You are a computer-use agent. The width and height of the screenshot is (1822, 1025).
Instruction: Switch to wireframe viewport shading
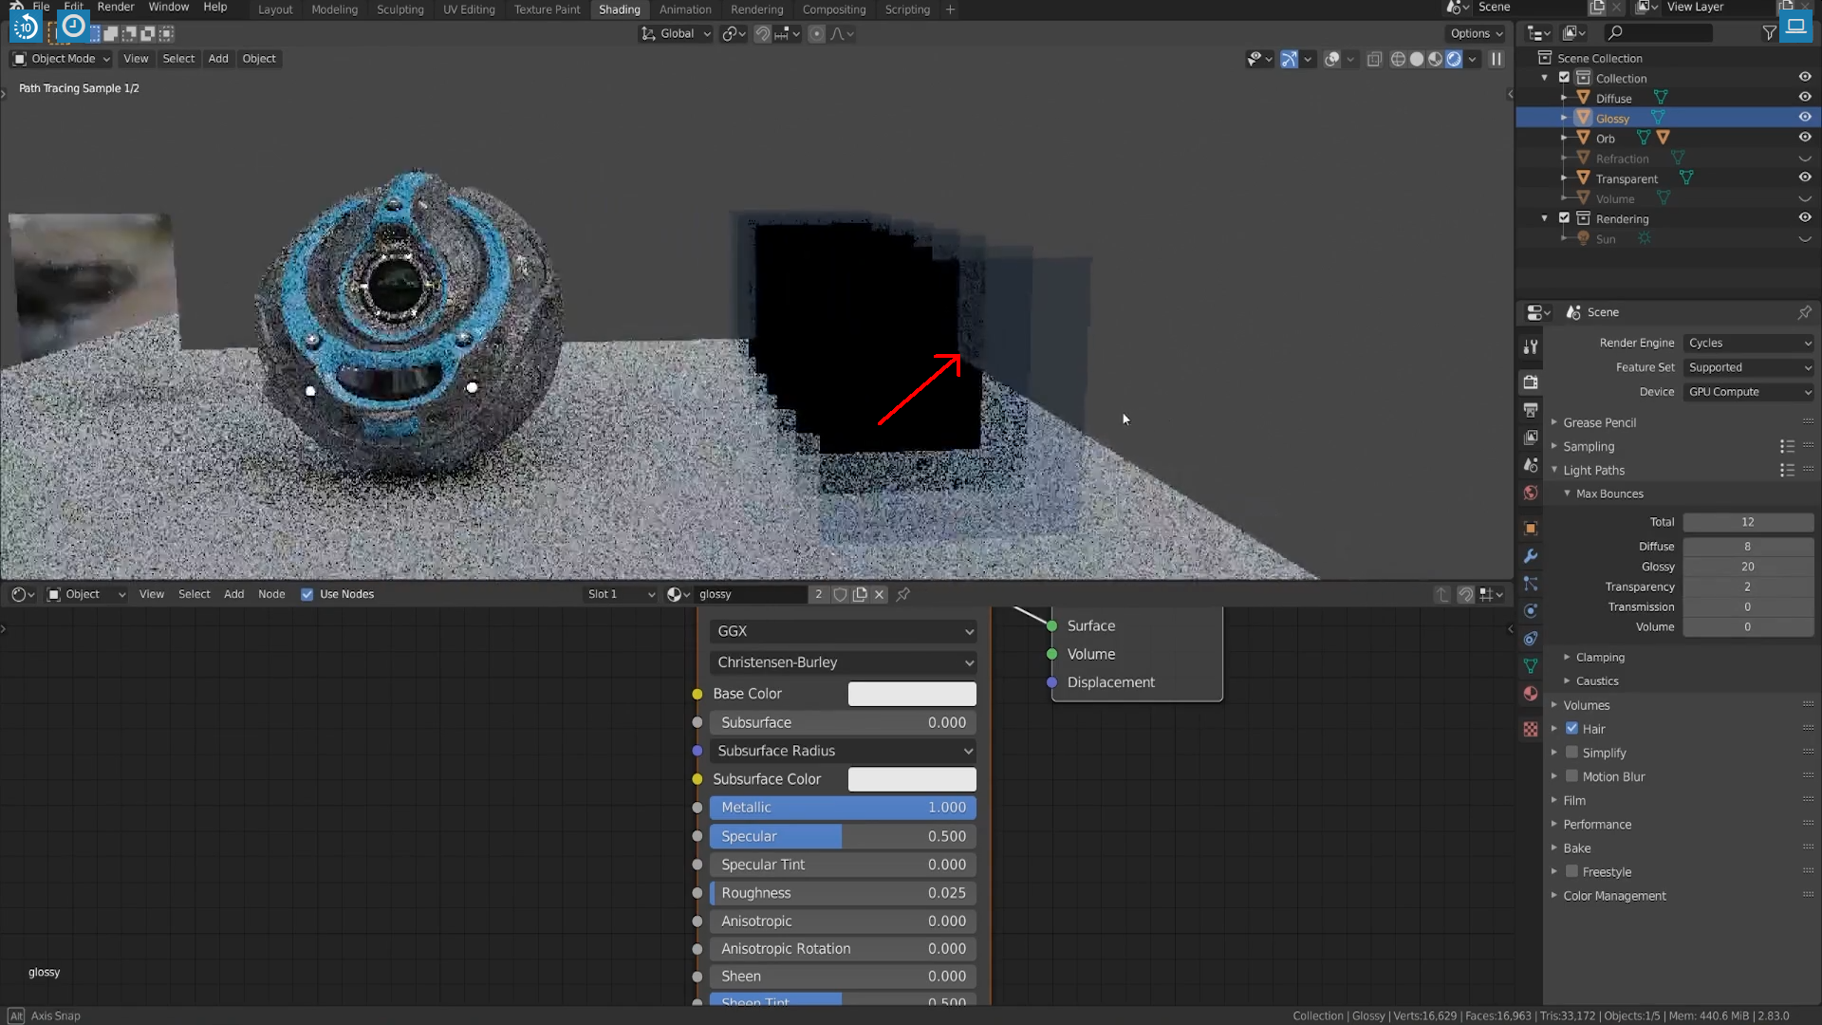point(1398,59)
